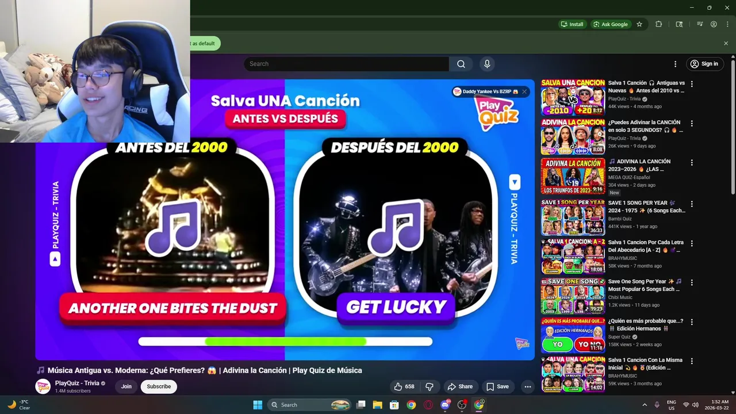The image size is (736, 414).
Task: Open YouTube settings three-dot menu beside Sign in
Action: tap(676, 64)
